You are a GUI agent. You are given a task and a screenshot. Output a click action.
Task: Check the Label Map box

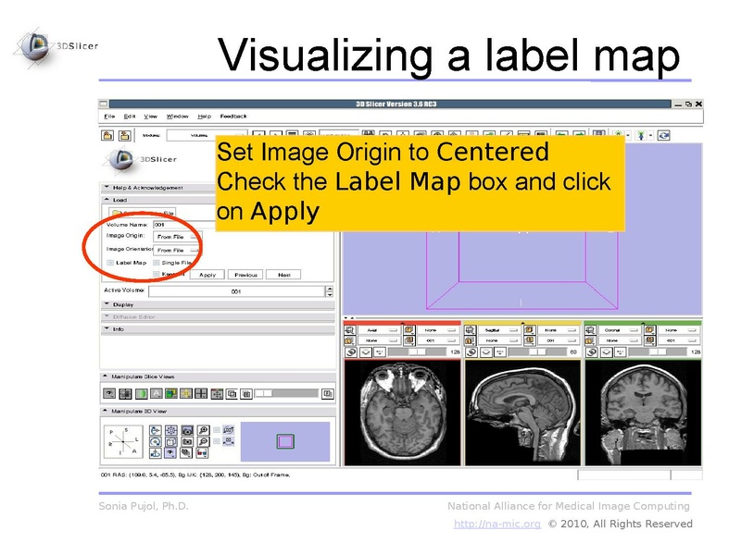pyautogui.click(x=108, y=262)
